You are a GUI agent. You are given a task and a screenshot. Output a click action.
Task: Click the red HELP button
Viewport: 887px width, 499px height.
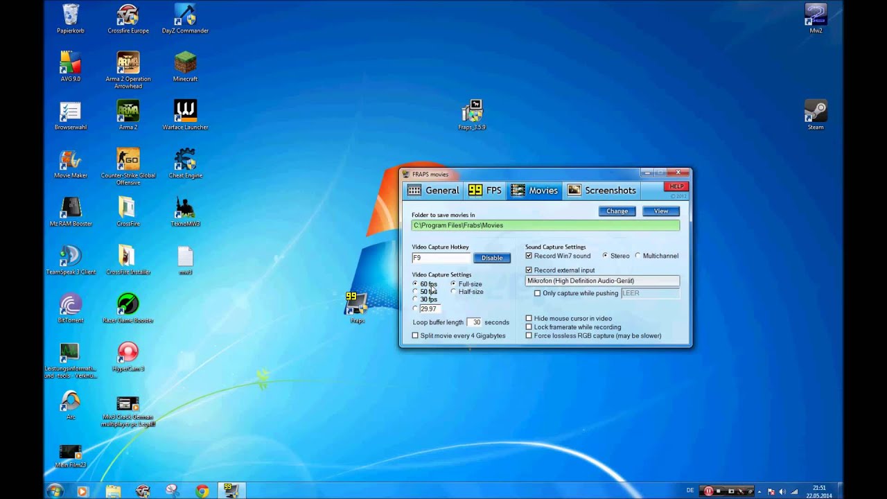(x=676, y=186)
